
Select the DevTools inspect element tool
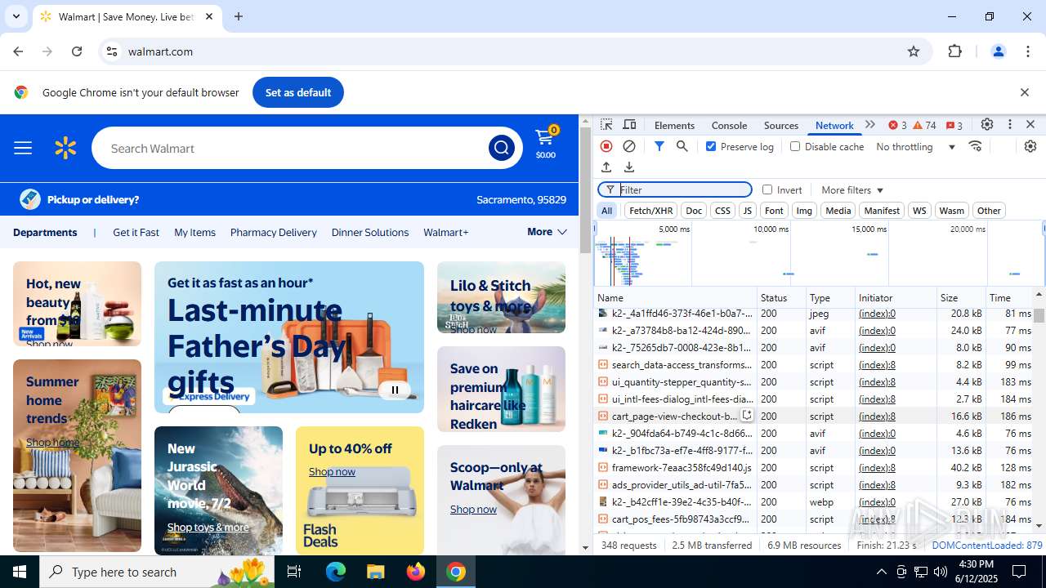pyautogui.click(x=606, y=125)
